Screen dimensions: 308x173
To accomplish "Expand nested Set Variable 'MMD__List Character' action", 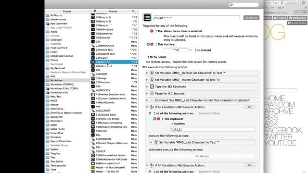I will (x=151, y=142).
